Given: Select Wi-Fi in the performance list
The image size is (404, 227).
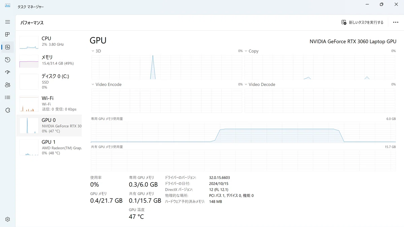Looking at the screenshot, I should coord(49,104).
